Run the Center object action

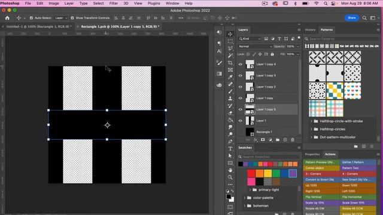tap(321, 168)
